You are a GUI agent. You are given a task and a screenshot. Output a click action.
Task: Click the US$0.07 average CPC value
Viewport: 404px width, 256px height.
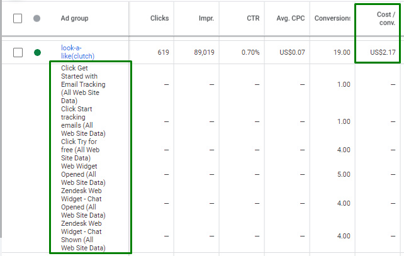[291, 52]
